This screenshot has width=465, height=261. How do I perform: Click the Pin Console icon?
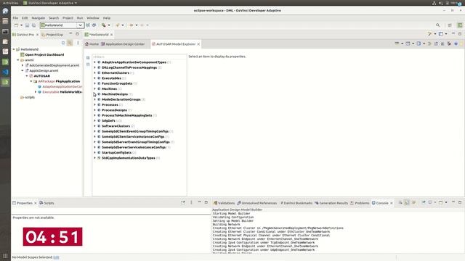click(x=424, y=202)
